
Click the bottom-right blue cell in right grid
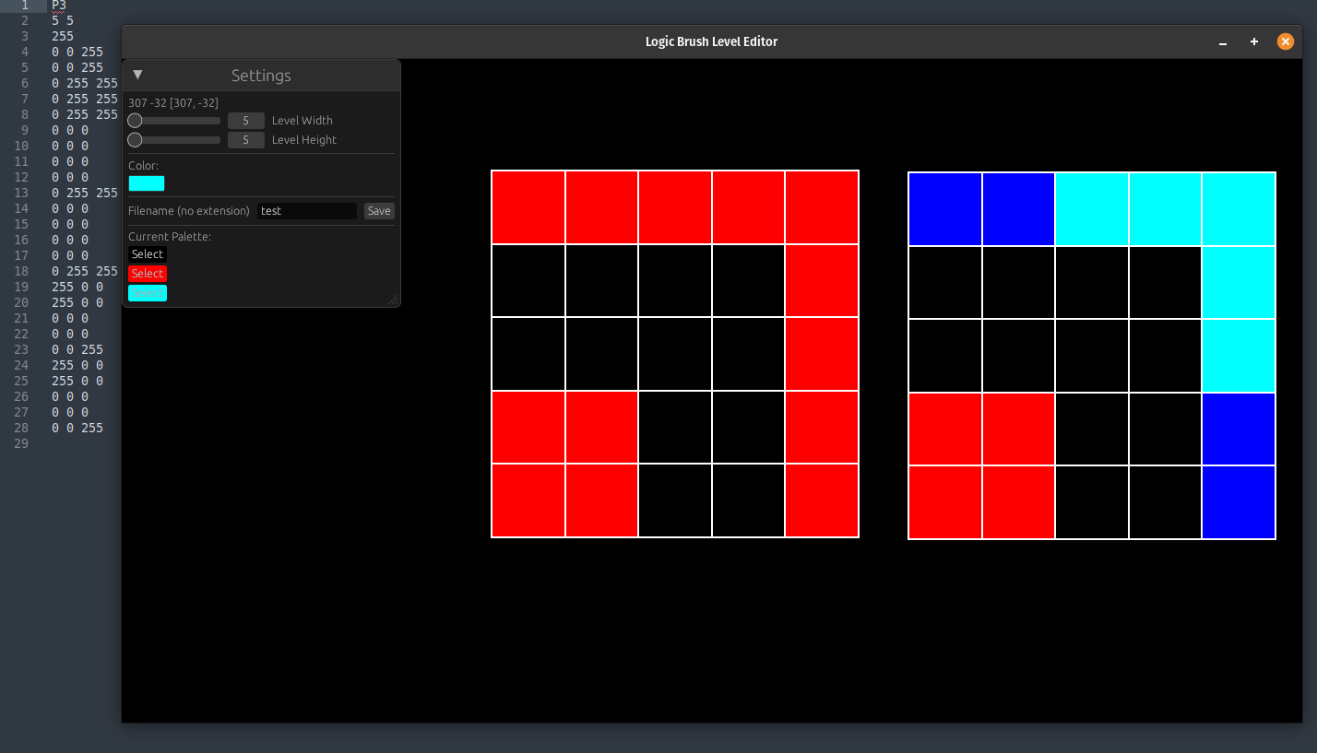pos(1239,502)
